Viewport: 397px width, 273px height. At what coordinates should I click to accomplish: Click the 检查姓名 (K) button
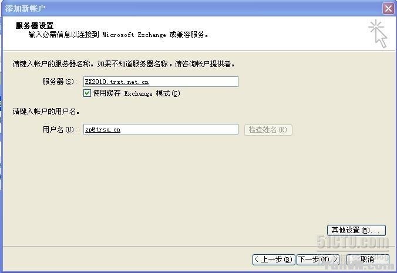point(268,130)
